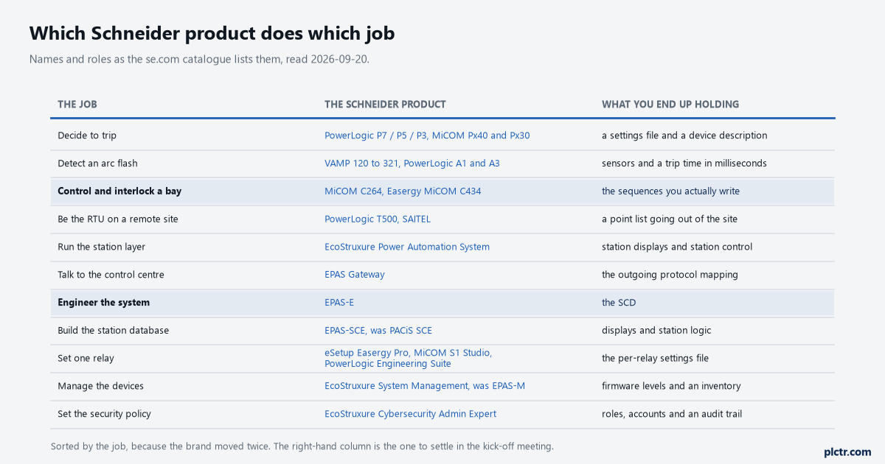This screenshot has height=464, width=885.
Task: Select 'Build the station database' cell
Action: tap(113, 331)
